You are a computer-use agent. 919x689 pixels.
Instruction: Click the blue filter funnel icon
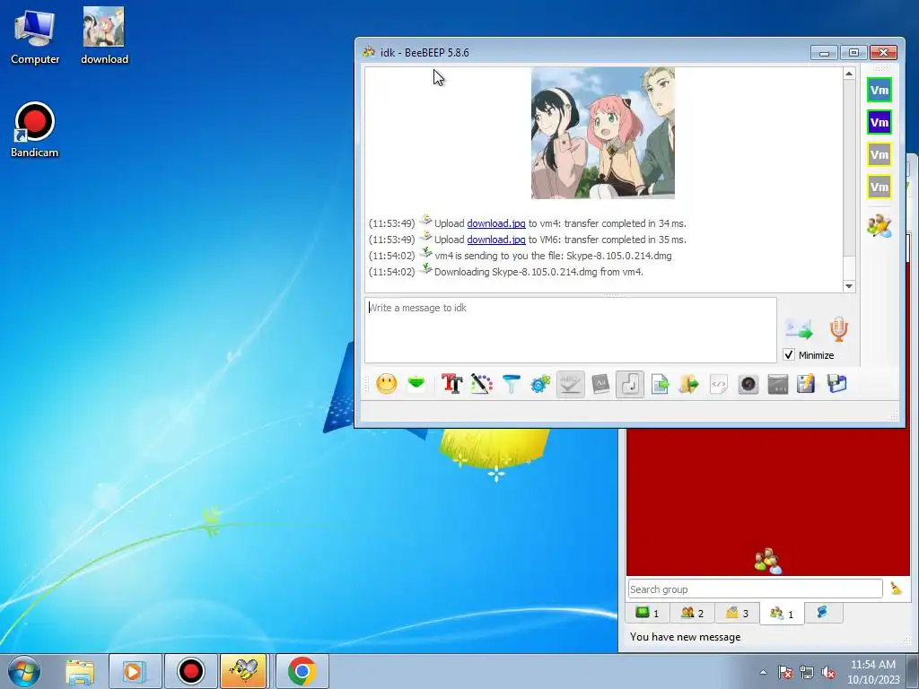(x=511, y=384)
